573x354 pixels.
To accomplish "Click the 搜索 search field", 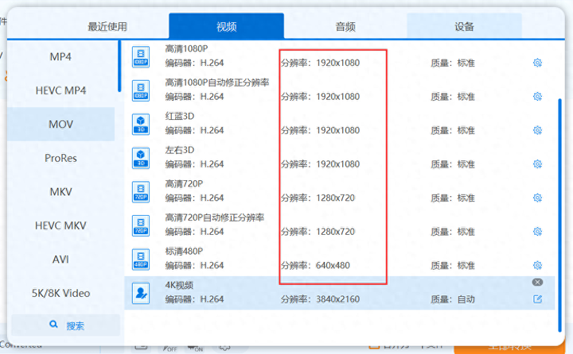I will (x=65, y=325).
